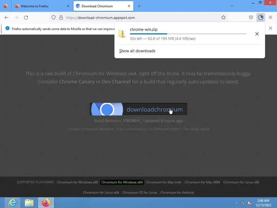Select Chromium for Linux x86 platform

click(x=241, y=182)
